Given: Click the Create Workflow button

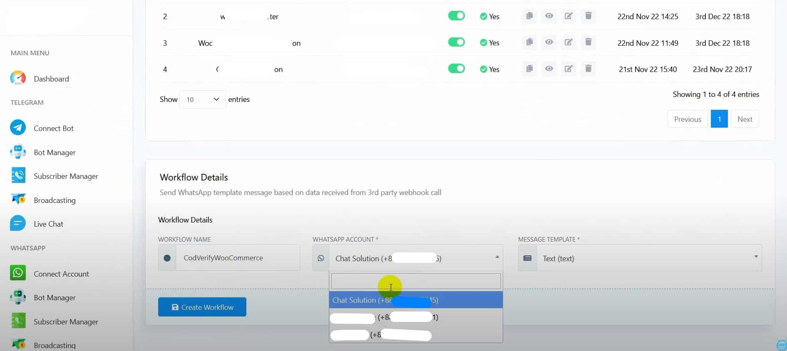Looking at the screenshot, I should (202, 307).
